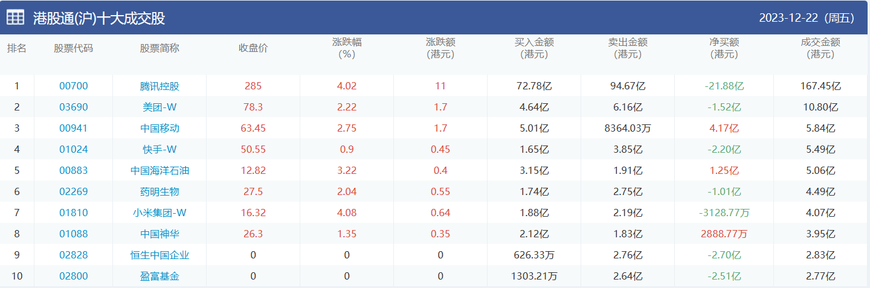Open 药明生物 stock link
This screenshot has height=288, width=870.
[159, 191]
